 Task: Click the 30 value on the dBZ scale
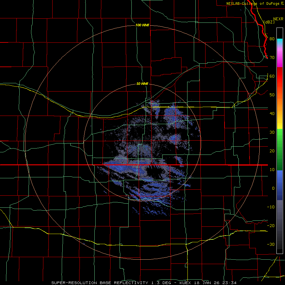[272, 132]
